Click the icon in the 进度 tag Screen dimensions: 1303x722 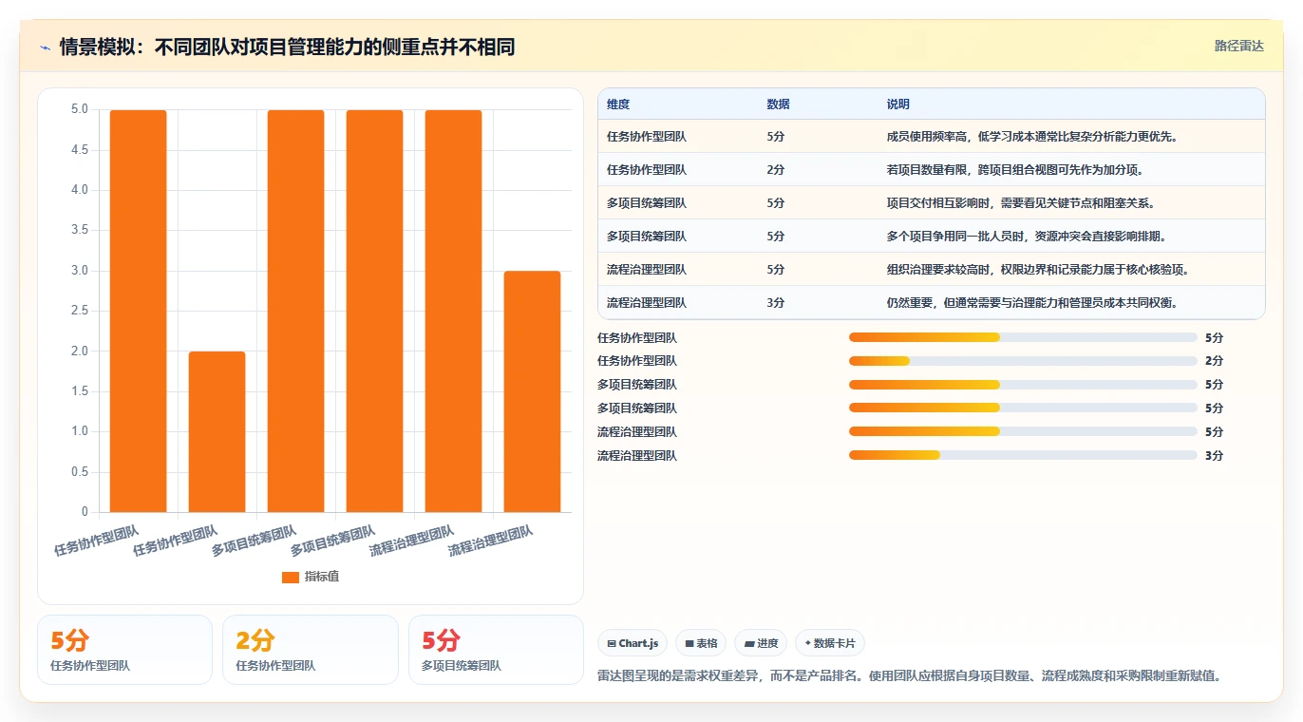(x=749, y=643)
